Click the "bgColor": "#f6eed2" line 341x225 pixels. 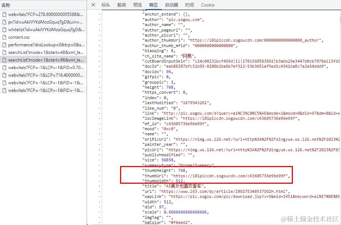point(167,222)
